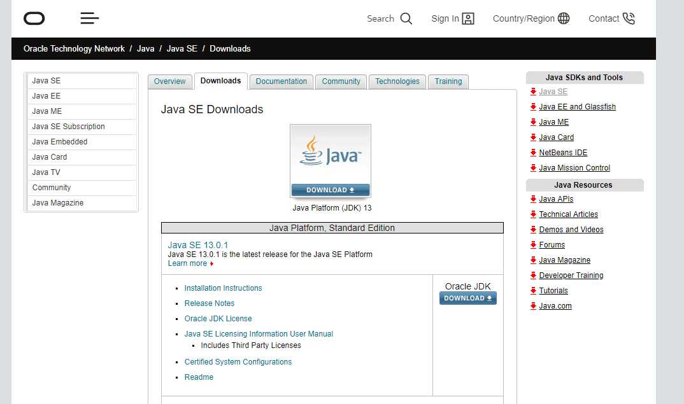Image resolution: width=684 pixels, height=404 pixels.
Task: Open the Documentation tab
Action: (x=281, y=81)
